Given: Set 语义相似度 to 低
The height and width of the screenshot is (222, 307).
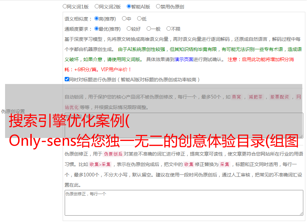Looking at the screenshot, I should (x=139, y=19).
